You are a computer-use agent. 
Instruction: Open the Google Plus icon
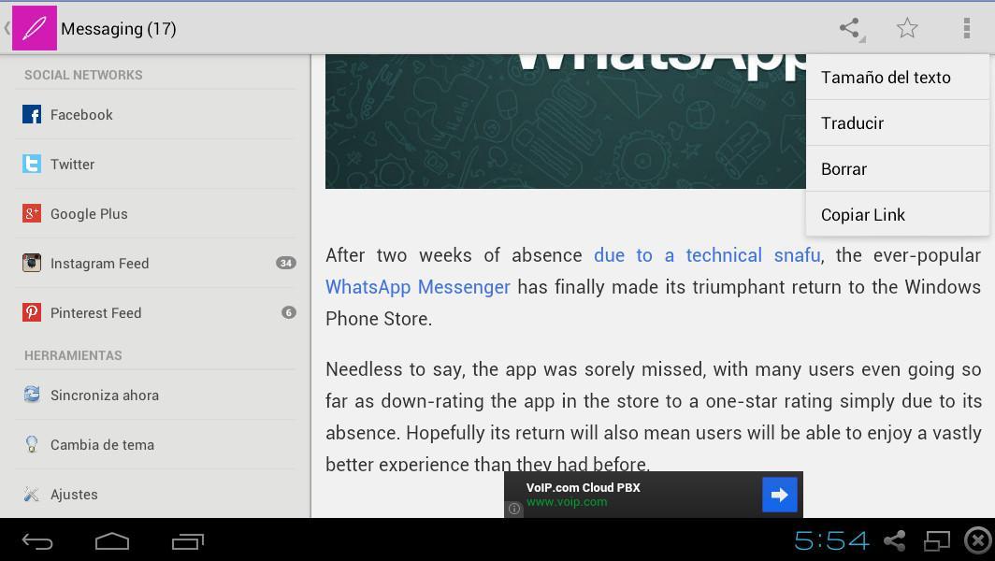pyautogui.click(x=32, y=213)
